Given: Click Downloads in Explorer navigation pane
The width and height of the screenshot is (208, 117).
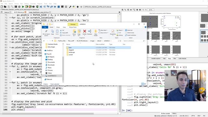Looking at the screenshot, I should coord(51,65).
